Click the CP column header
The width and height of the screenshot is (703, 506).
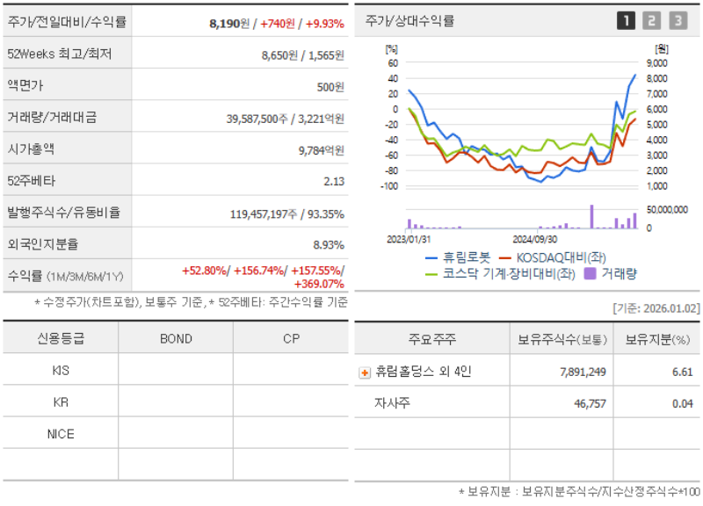click(291, 338)
